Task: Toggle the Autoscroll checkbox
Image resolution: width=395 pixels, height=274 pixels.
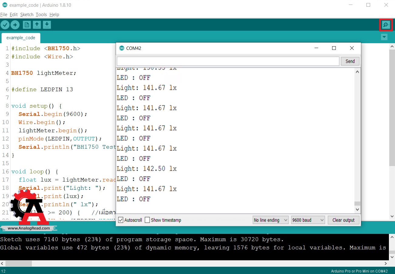Action: [x=121, y=220]
